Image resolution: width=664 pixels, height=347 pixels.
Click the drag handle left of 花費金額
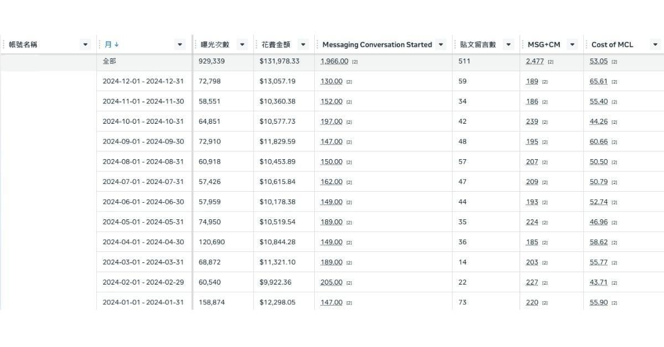click(256, 45)
